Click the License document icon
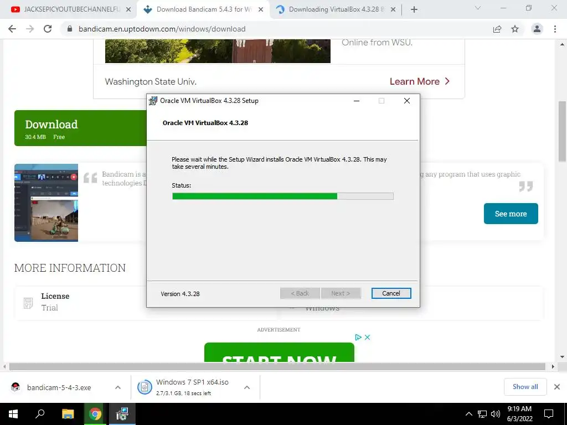 pos(28,303)
